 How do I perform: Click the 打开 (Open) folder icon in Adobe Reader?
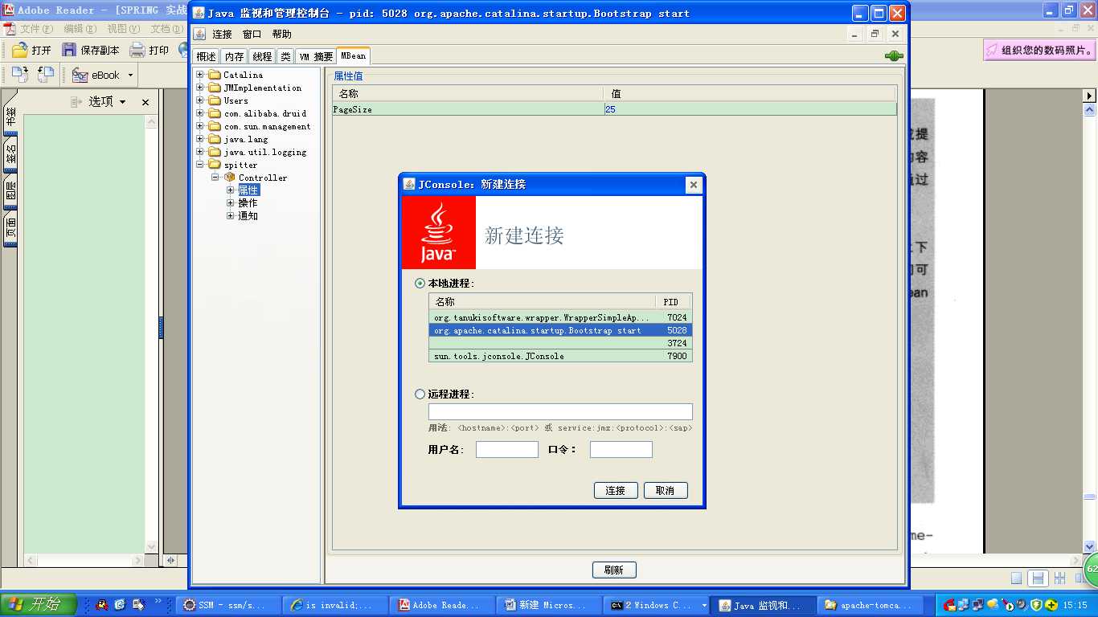coord(20,50)
